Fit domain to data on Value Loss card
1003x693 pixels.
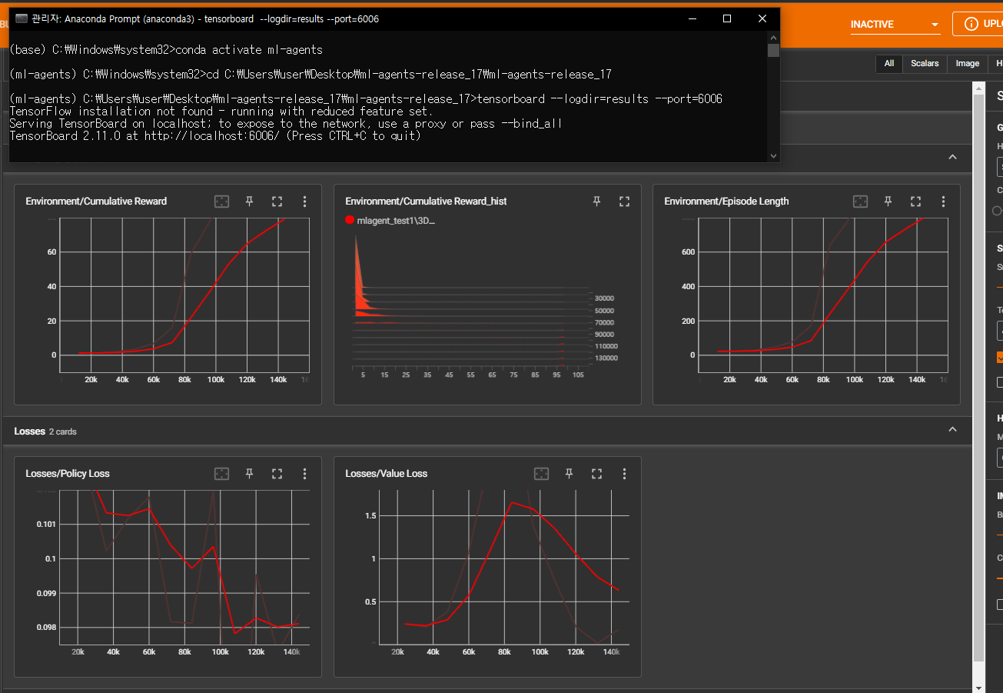pyautogui.click(x=541, y=474)
